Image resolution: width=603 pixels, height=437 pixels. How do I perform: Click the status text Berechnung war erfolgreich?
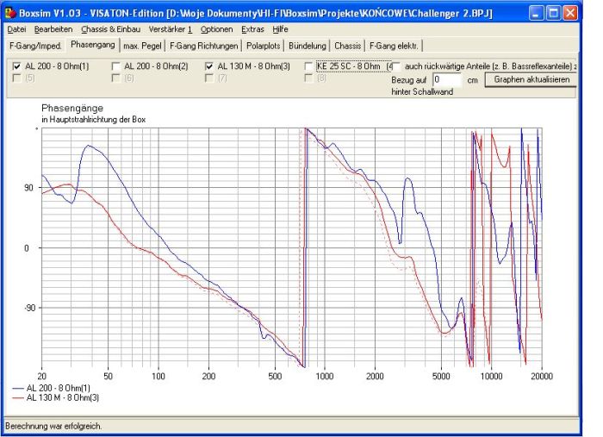coord(53,426)
